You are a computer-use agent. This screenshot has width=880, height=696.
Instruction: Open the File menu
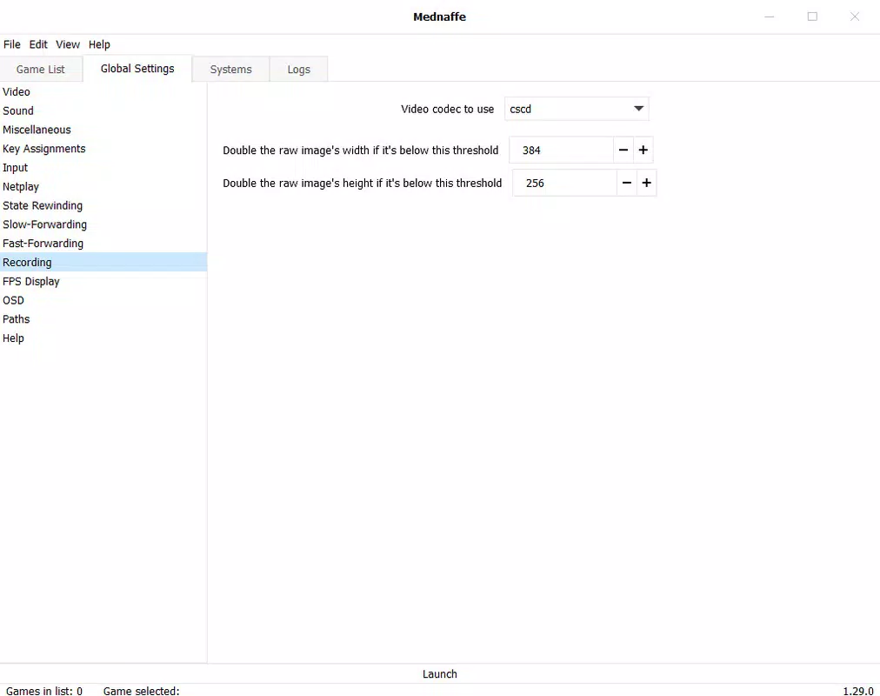pyautogui.click(x=12, y=44)
